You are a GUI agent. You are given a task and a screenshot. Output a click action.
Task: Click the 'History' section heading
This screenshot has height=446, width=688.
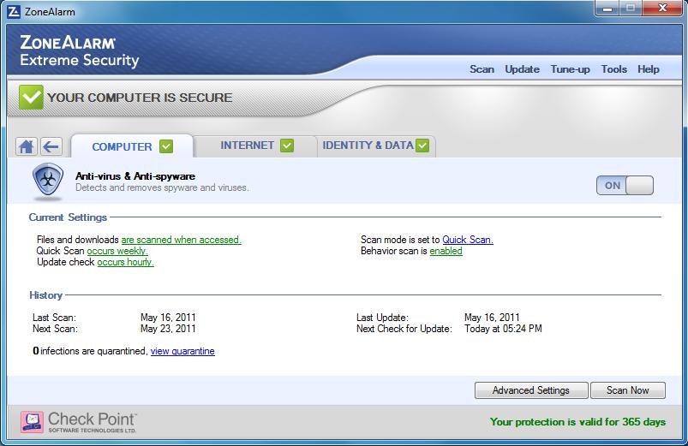(45, 295)
